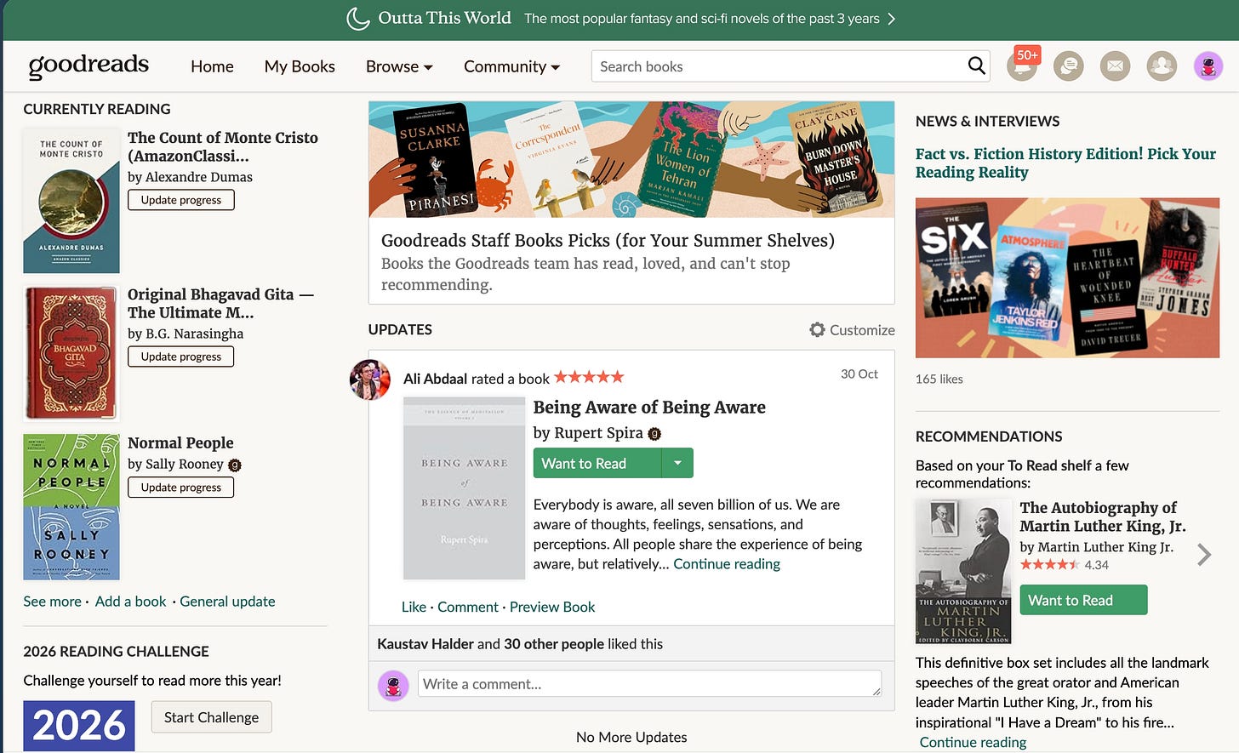Expand the Browse dropdown menu
Screen dimensions: 1239x753
pos(399,66)
